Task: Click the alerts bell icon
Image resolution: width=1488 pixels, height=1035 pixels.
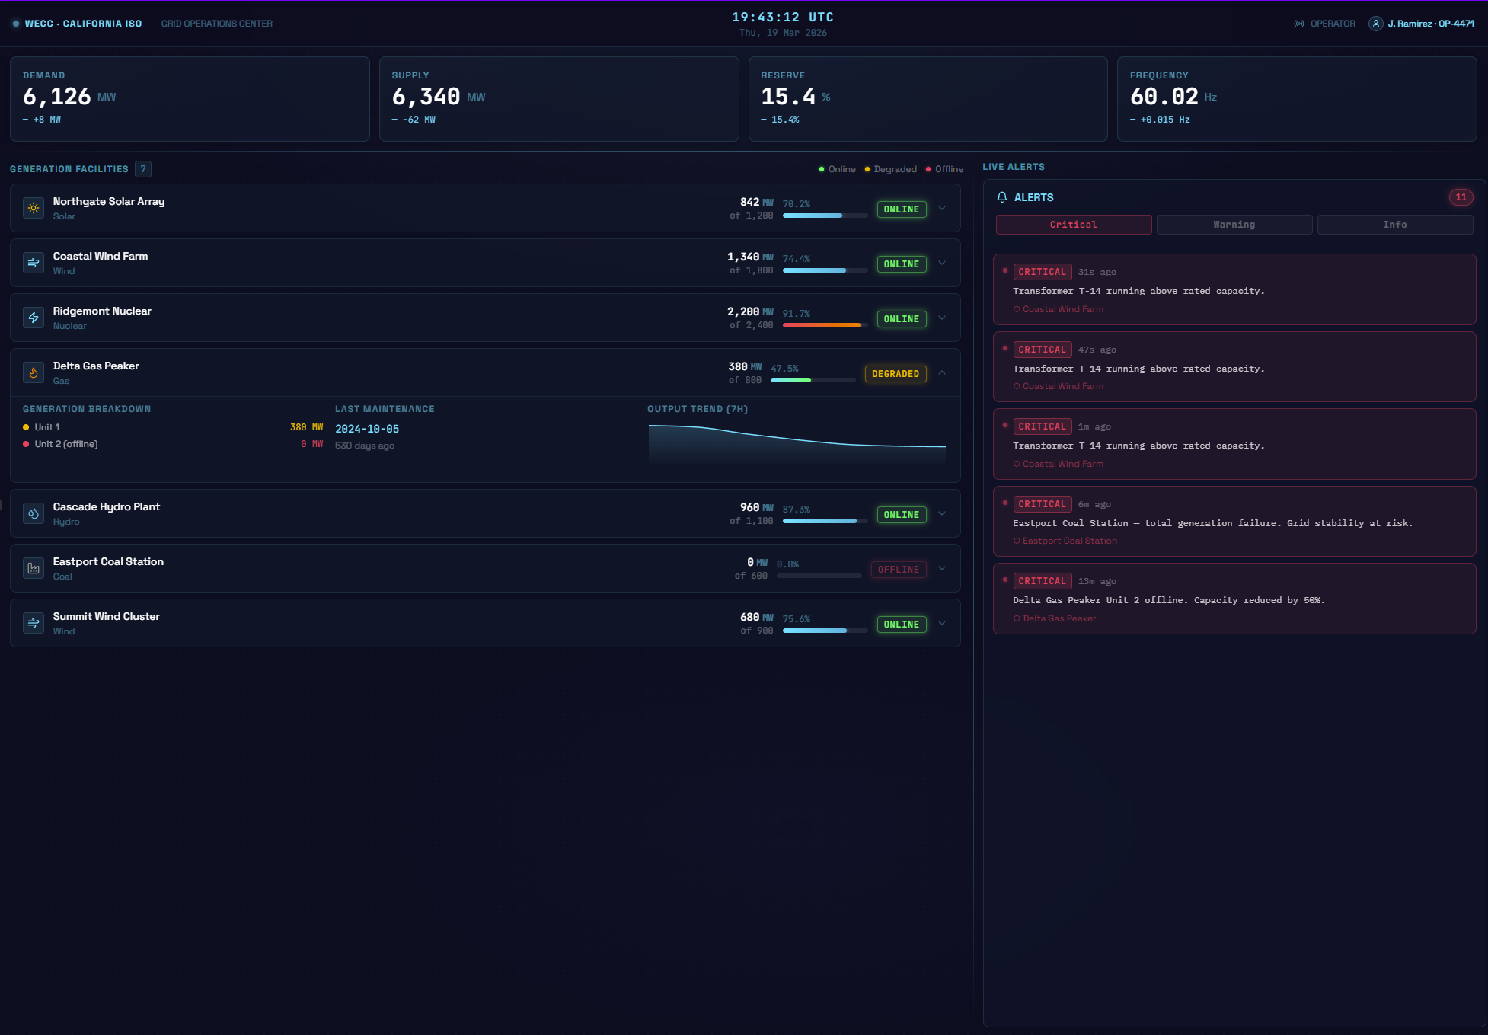Action: tap(1002, 197)
